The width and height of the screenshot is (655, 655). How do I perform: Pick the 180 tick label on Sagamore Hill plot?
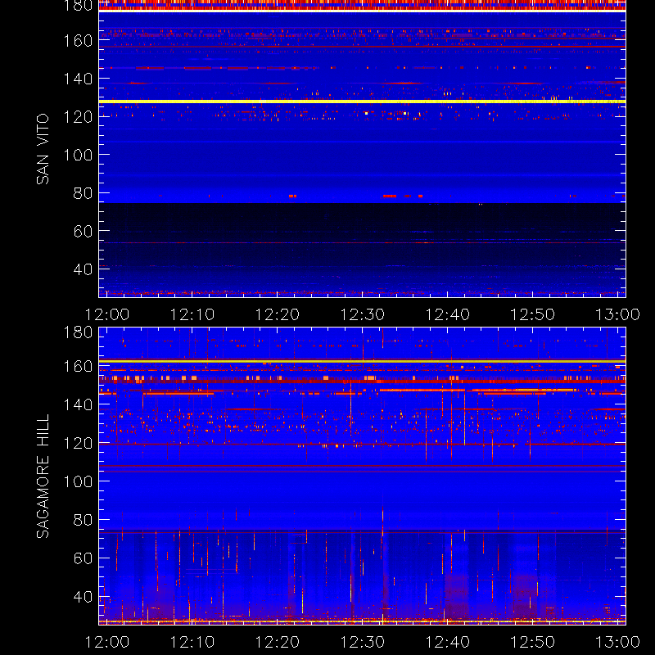78,332
